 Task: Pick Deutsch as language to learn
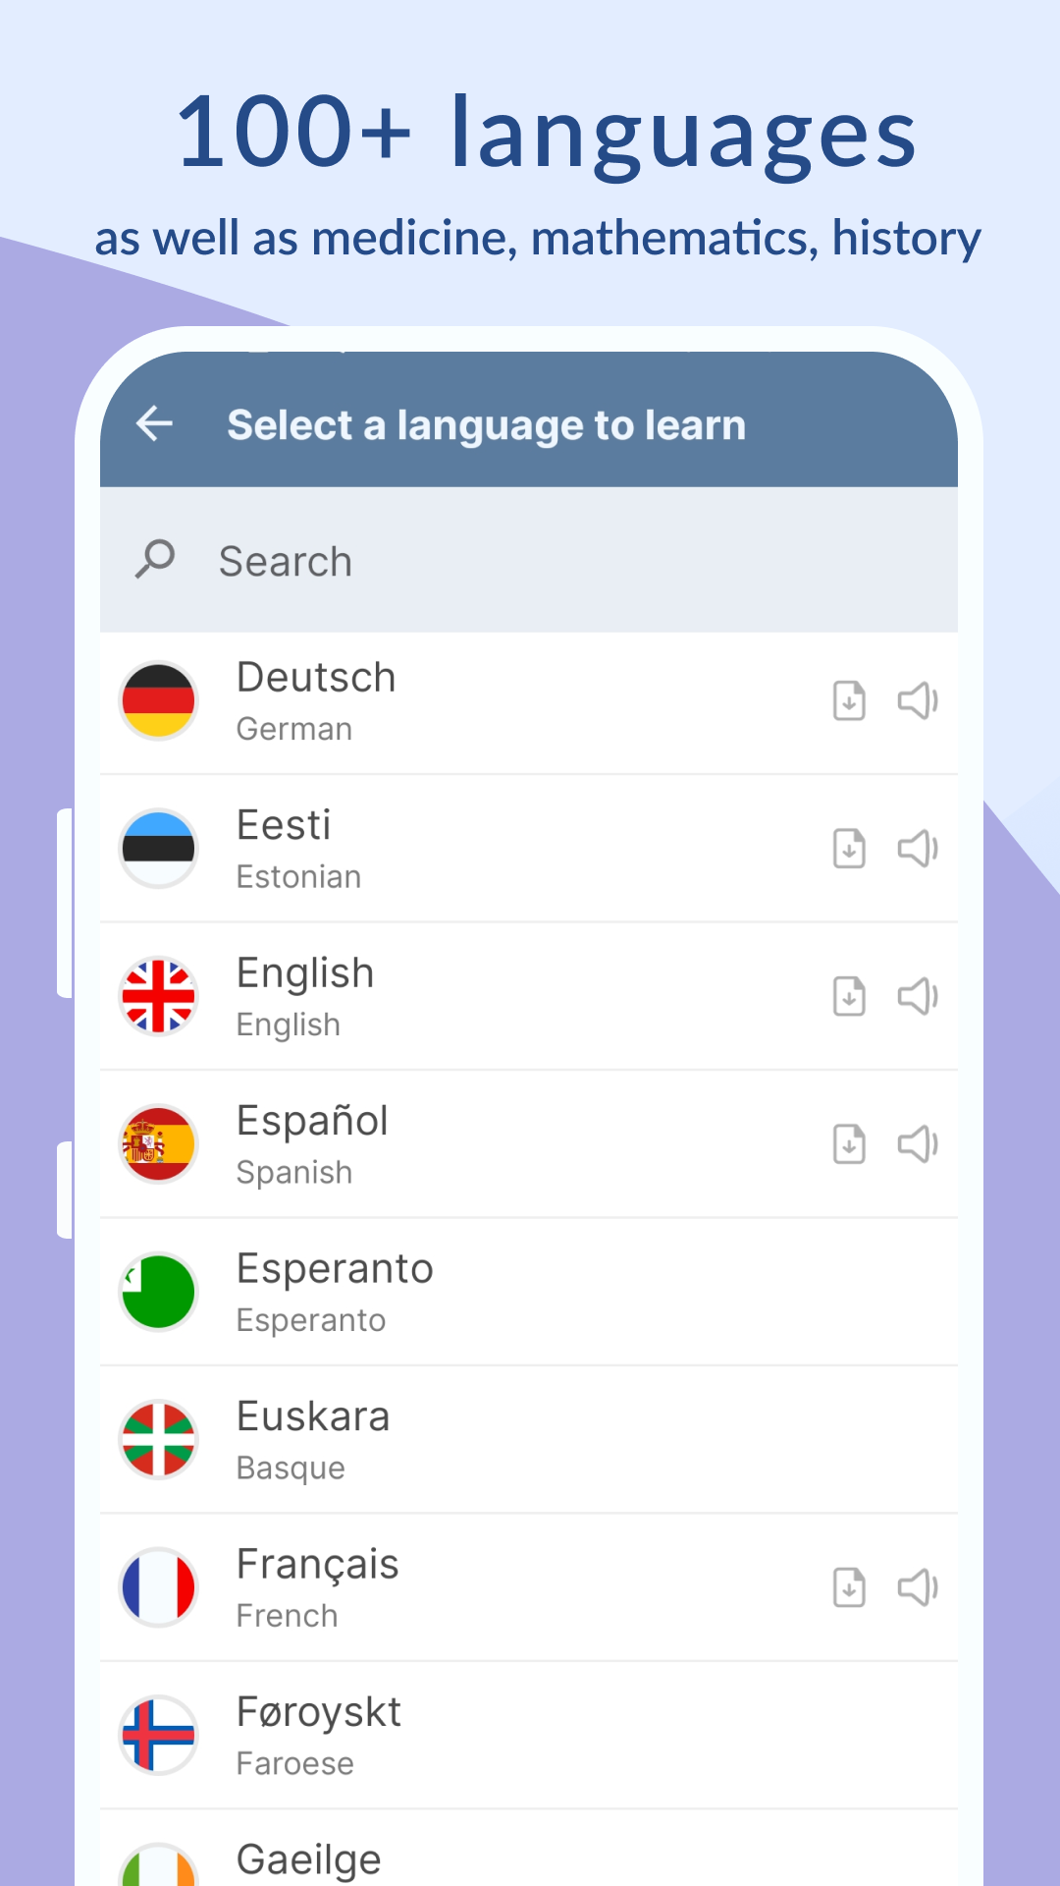[529, 701]
